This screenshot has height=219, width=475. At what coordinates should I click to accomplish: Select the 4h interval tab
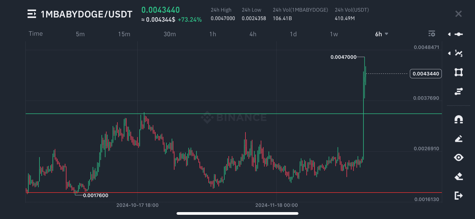(x=253, y=34)
